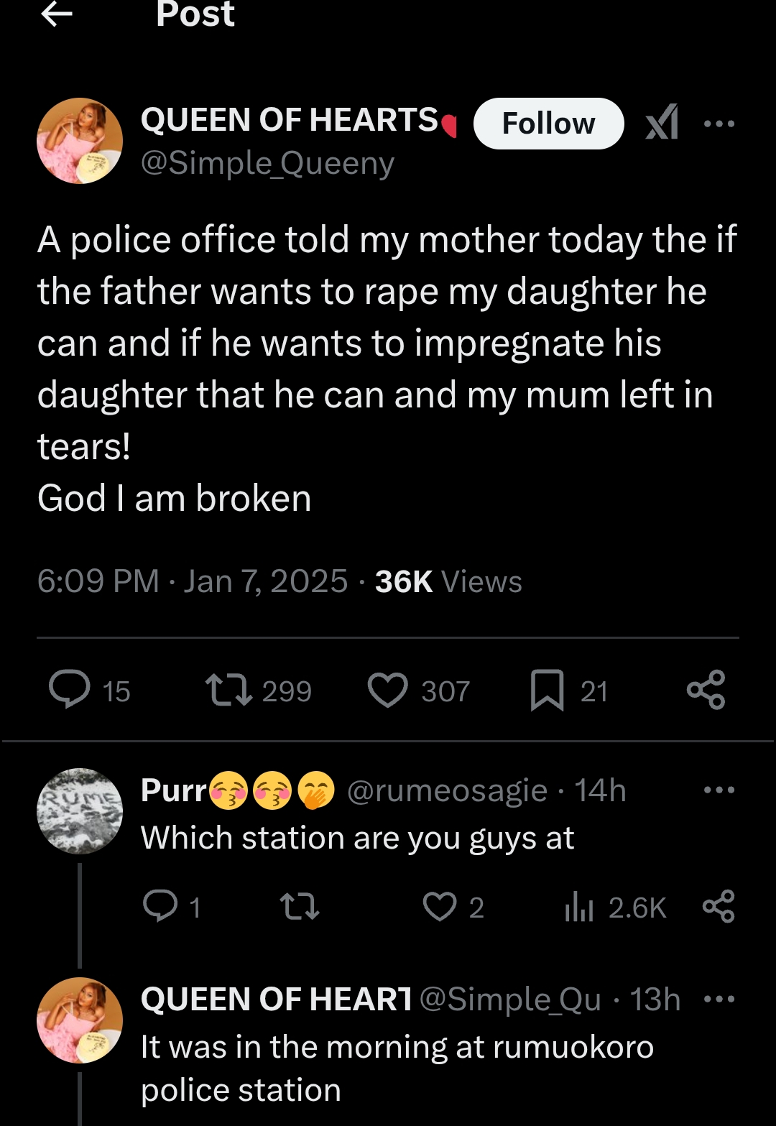Repost Purr's comment
The image size is (776, 1126).
coord(300,906)
